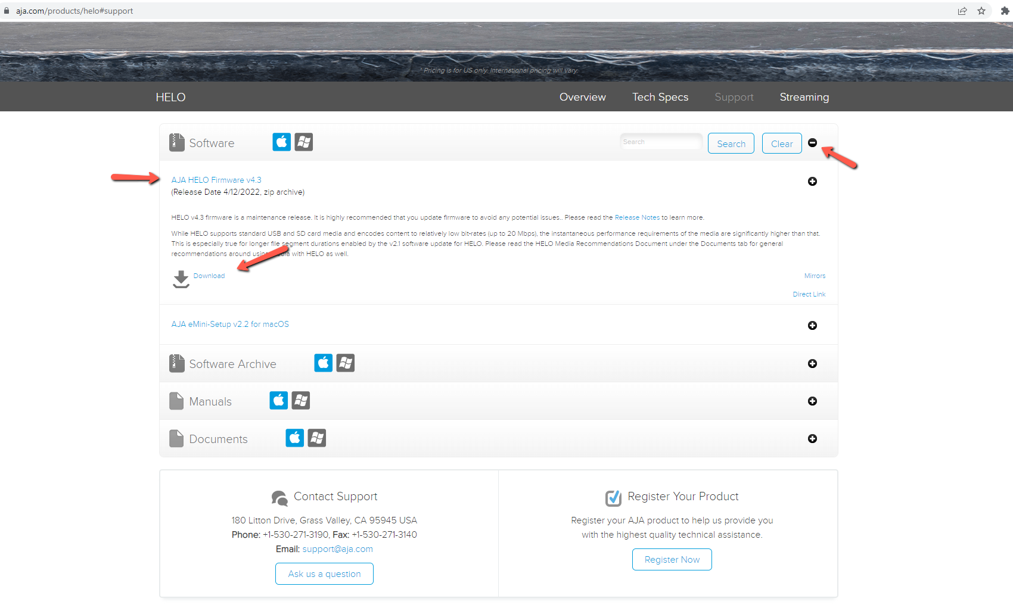Click the HELO product title
The height and width of the screenshot is (605, 1013).
click(x=170, y=97)
